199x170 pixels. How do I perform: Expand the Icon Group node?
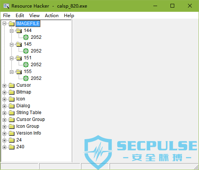[x=4, y=127]
